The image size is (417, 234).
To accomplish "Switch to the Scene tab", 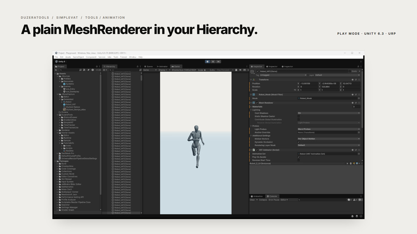I will 149,67.
